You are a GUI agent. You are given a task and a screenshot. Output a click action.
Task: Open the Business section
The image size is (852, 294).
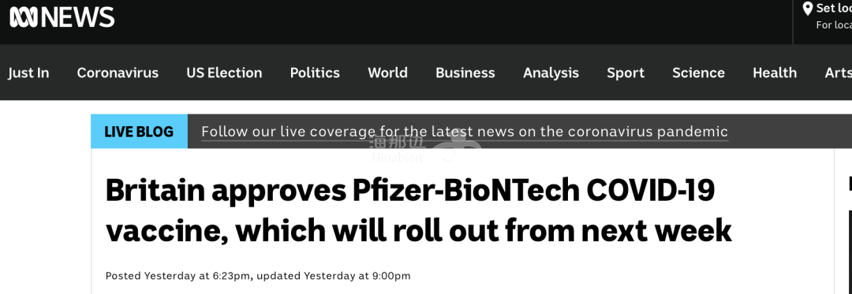tap(465, 73)
